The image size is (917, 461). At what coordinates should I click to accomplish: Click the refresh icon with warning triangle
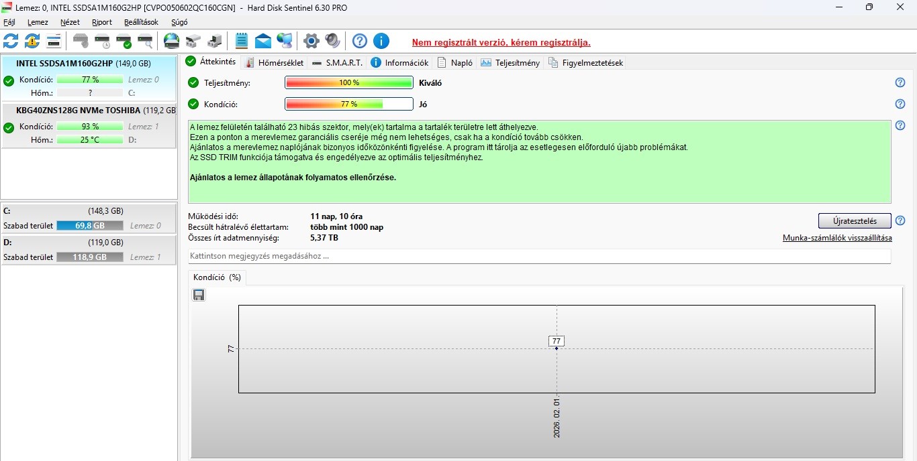pos(32,41)
